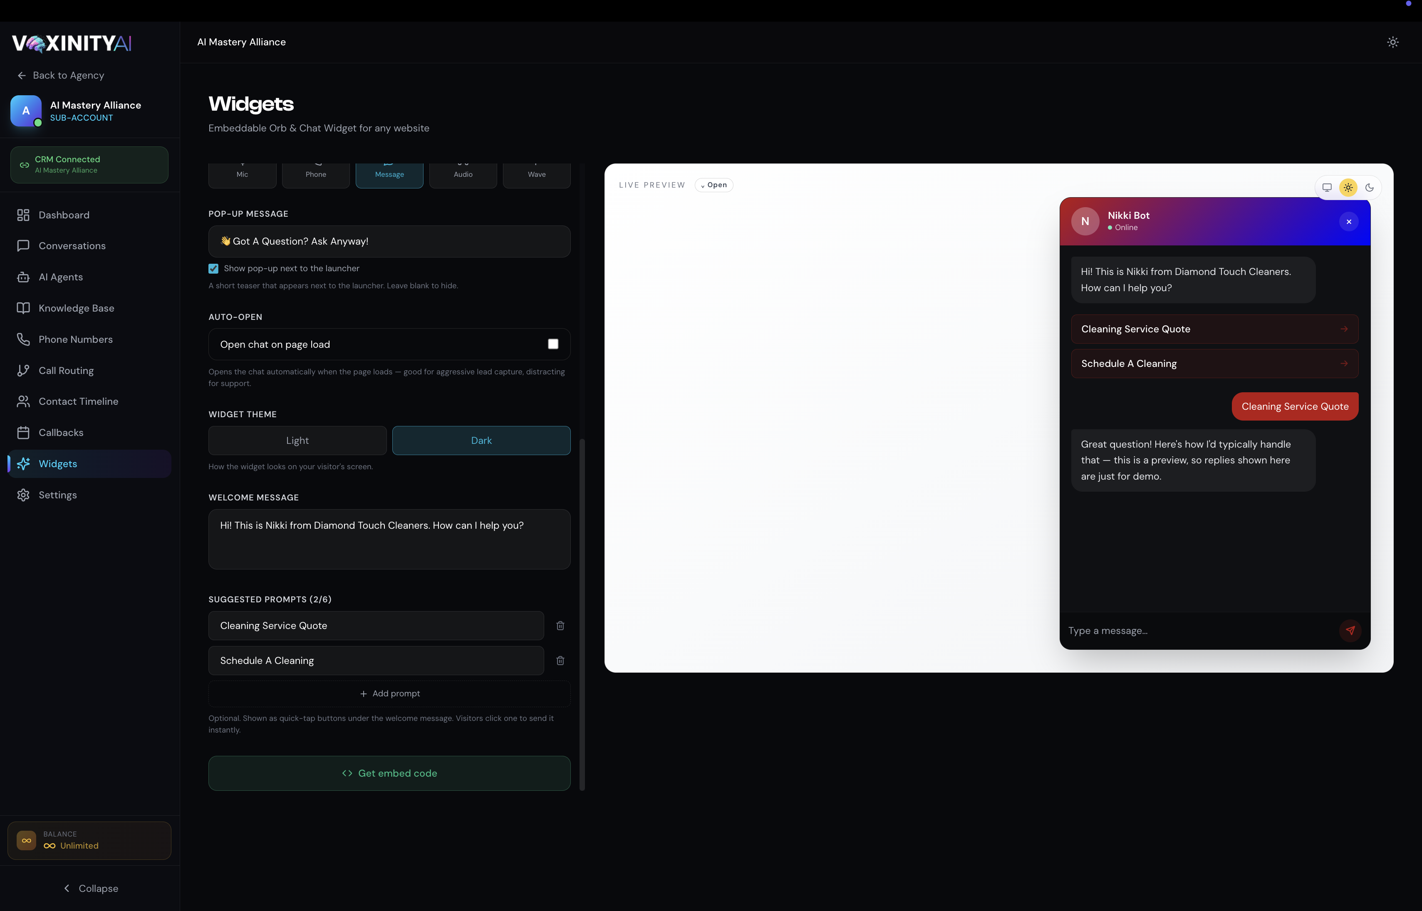Uncheck Show pop-up next to the launcher
This screenshot has width=1422, height=911.
(213, 269)
